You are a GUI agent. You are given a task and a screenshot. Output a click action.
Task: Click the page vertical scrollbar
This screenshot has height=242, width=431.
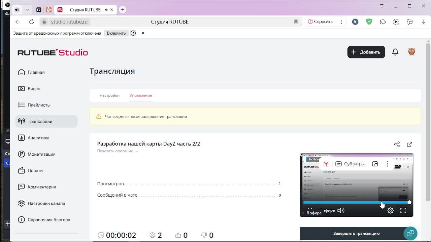[x=428, y=123]
